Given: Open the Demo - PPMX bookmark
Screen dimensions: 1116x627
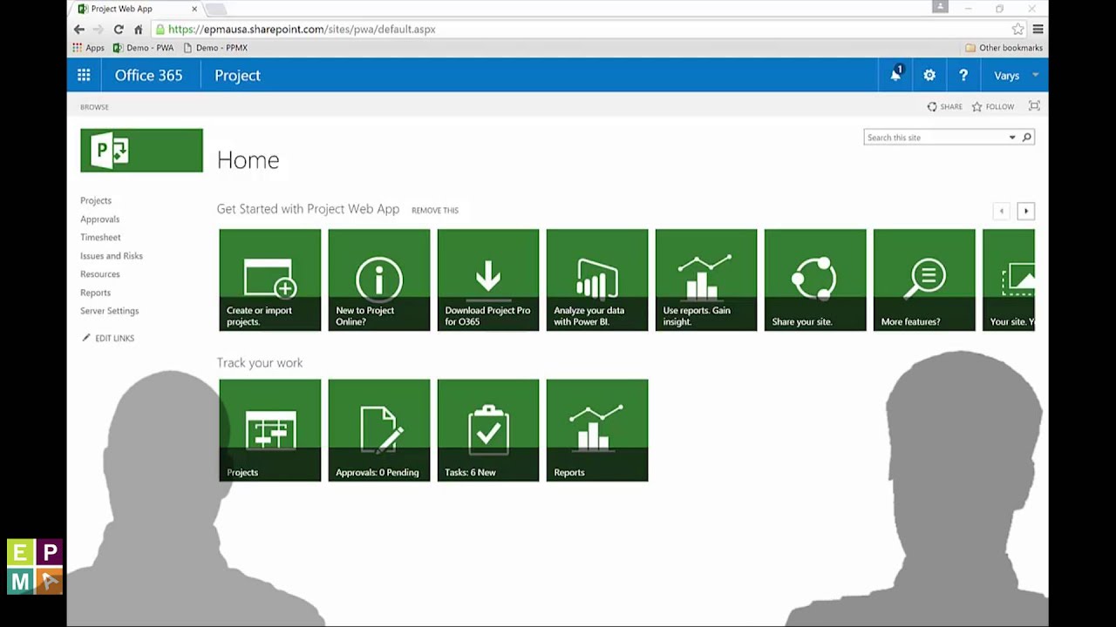Looking at the screenshot, I should (215, 48).
